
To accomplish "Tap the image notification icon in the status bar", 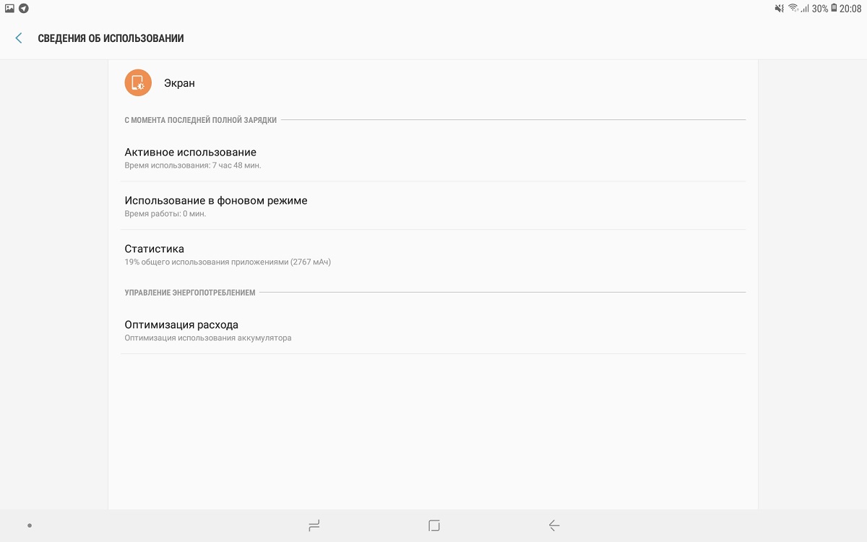I will click(10, 9).
